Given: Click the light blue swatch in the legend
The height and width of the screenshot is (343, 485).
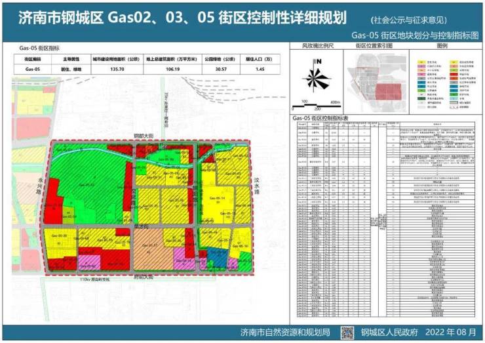Looking at the screenshot, I should click(x=454, y=98).
